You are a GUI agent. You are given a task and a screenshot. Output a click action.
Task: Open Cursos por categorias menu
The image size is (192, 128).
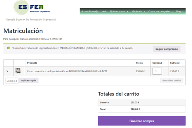tap(159, 11)
